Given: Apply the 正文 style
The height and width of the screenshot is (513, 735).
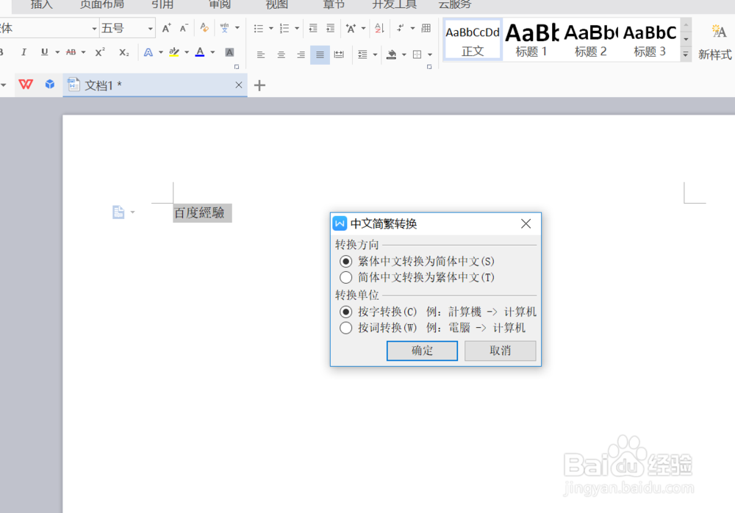Looking at the screenshot, I should point(473,40).
